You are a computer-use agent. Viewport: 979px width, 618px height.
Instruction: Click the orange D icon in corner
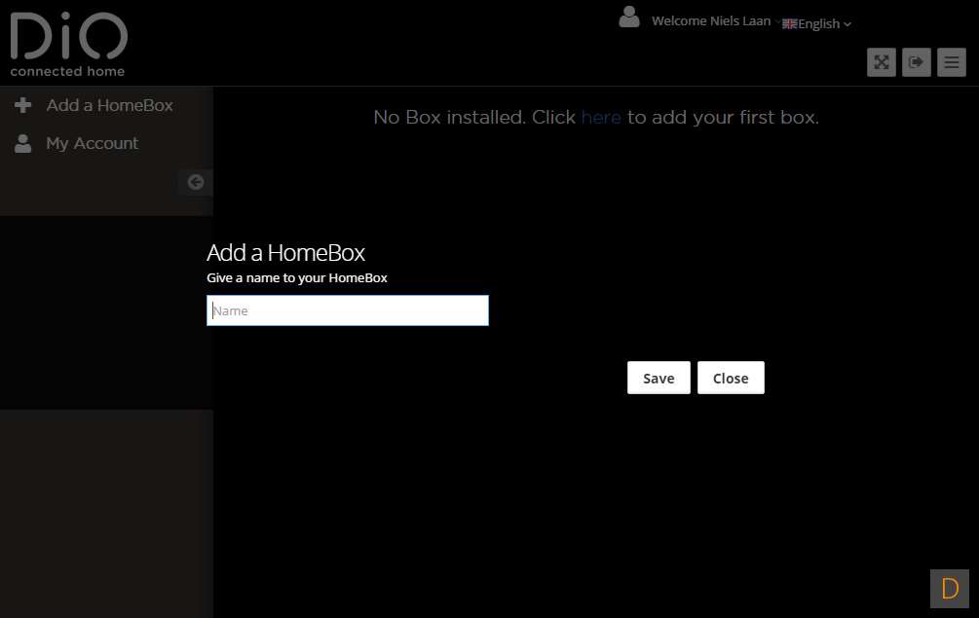click(x=949, y=588)
